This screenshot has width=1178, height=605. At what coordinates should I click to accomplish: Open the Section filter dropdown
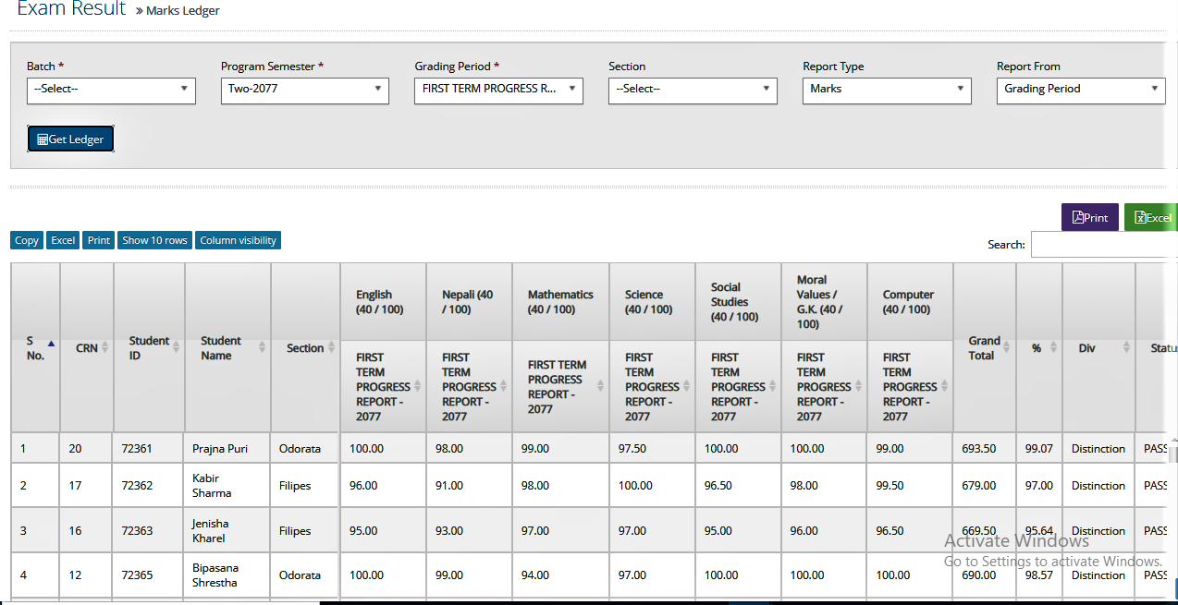(693, 90)
